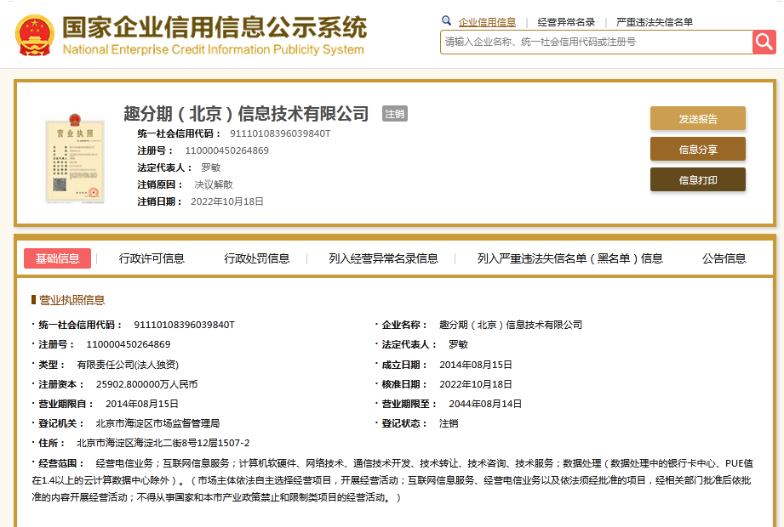Click the 注销 status badge next to company name
This screenshot has height=527, width=784.
(x=393, y=113)
